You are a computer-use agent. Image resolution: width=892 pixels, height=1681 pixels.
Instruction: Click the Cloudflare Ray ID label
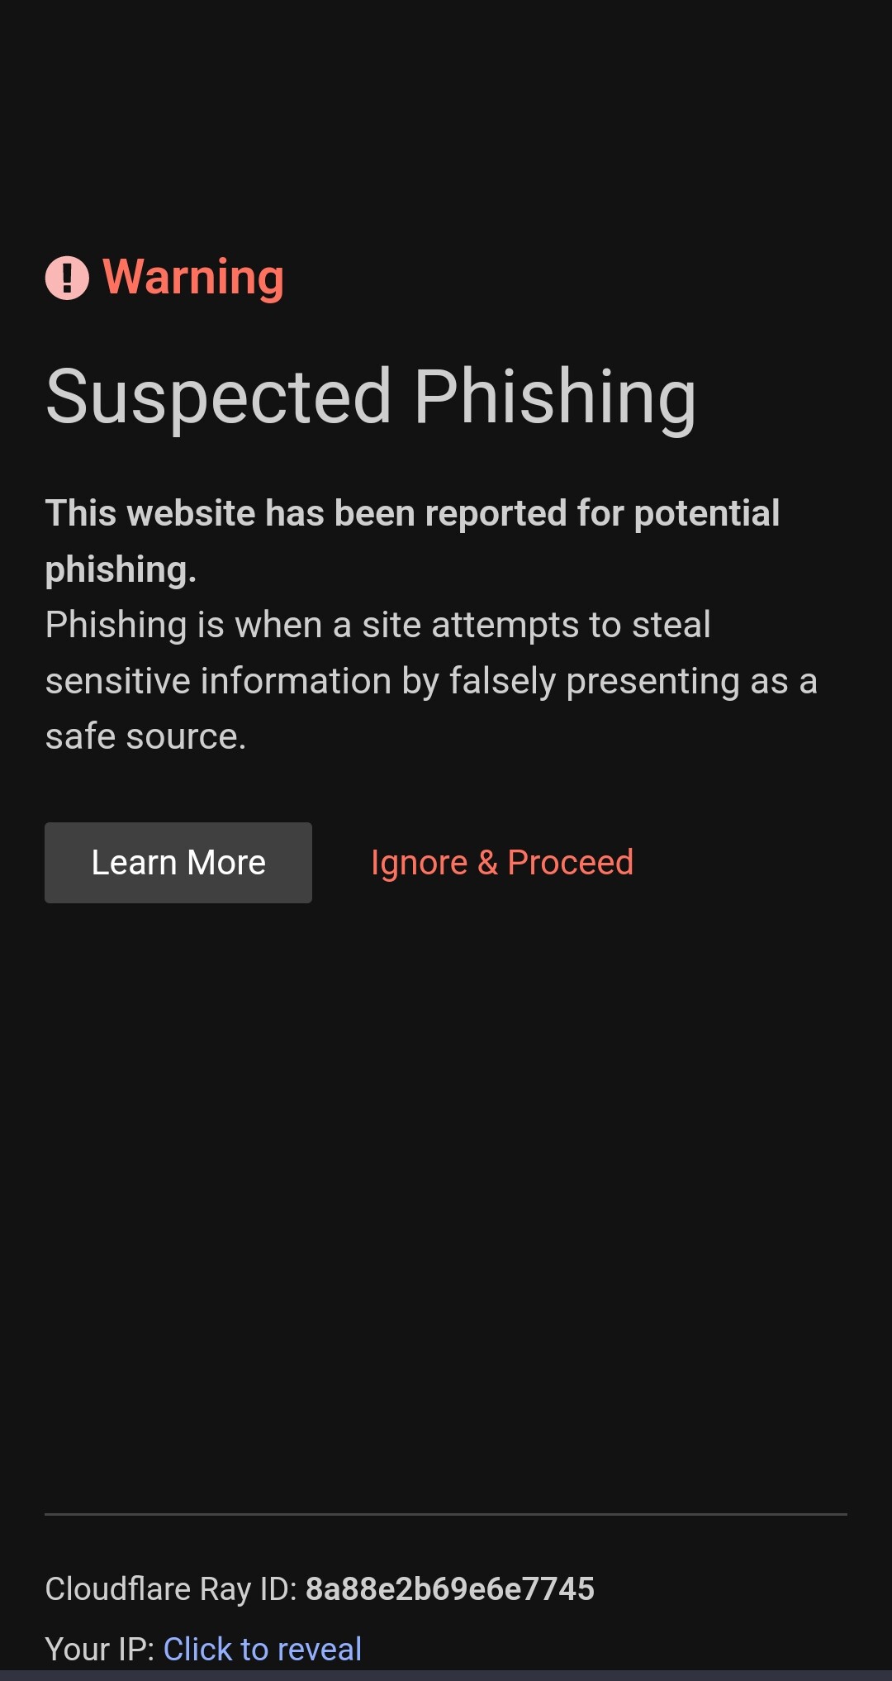[170, 1588]
